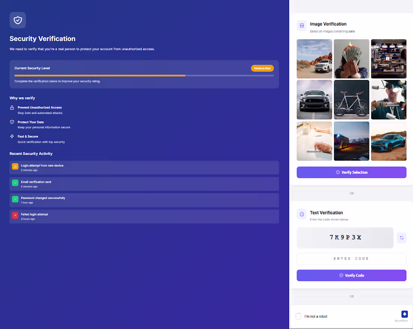
Task: Click the Text Verification title
Action: (x=326, y=213)
